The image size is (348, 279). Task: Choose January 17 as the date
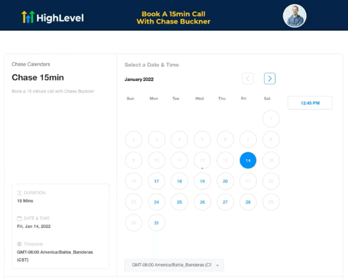pos(156,181)
